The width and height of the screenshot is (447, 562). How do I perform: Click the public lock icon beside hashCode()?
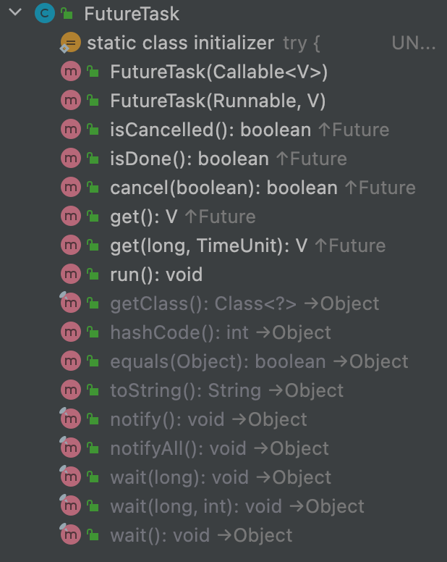93,332
